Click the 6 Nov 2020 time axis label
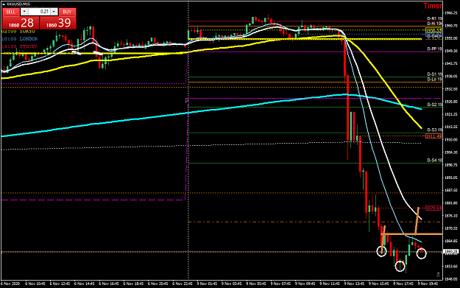This screenshot has height=288, width=460. (x=10, y=284)
